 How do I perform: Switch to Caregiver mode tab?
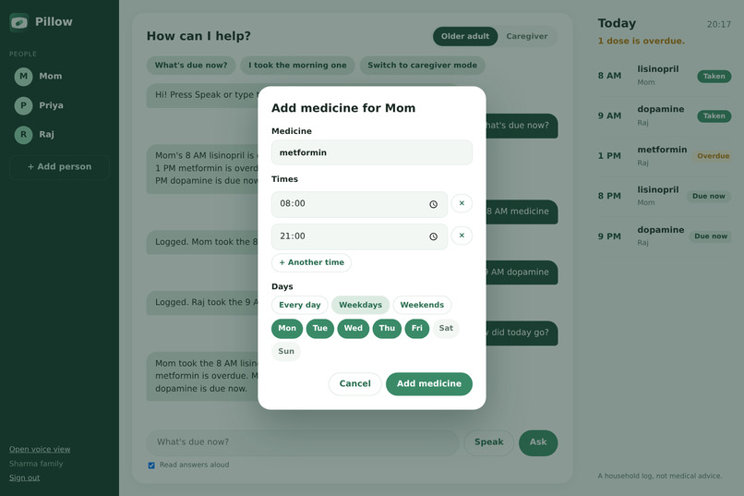tap(527, 36)
